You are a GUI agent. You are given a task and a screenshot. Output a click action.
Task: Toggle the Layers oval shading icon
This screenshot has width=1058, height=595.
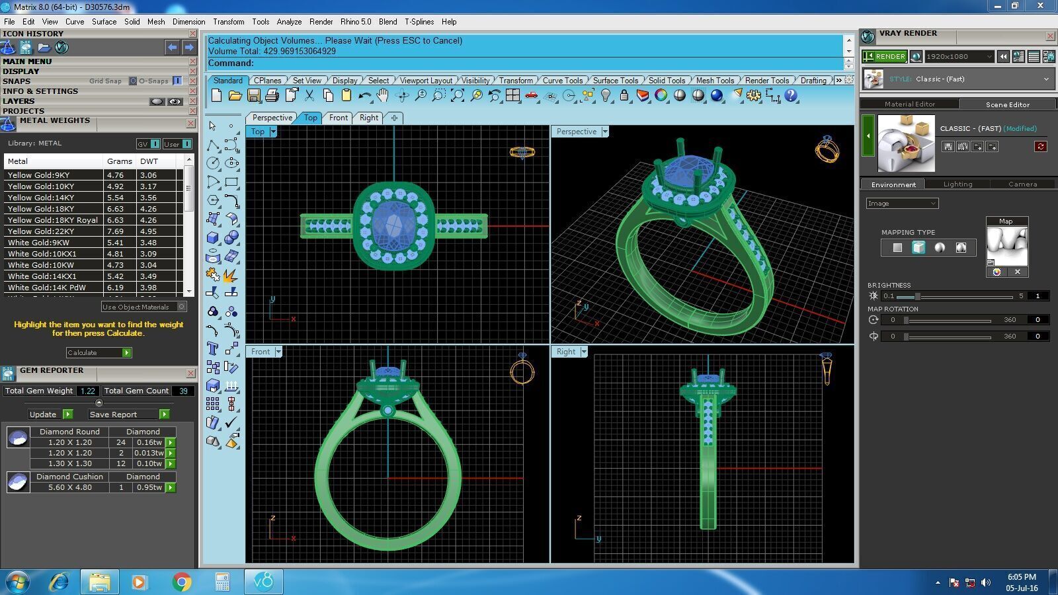[x=157, y=102]
